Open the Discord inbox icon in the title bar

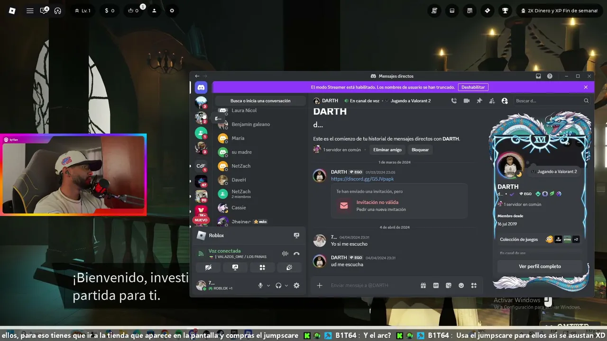tap(538, 76)
